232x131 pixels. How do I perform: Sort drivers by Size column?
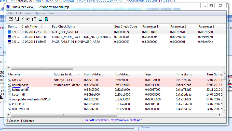(159, 74)
